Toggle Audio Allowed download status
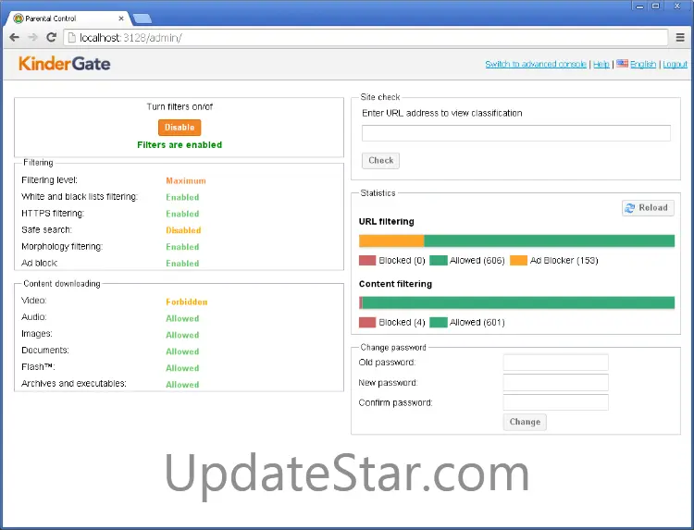 182,318
